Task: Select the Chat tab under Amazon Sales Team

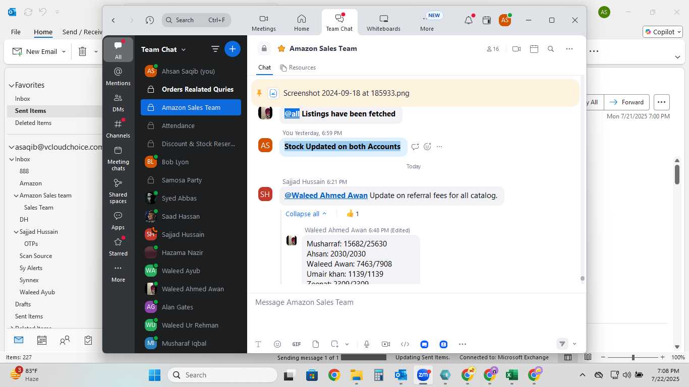Action: (x=264, y=68)
